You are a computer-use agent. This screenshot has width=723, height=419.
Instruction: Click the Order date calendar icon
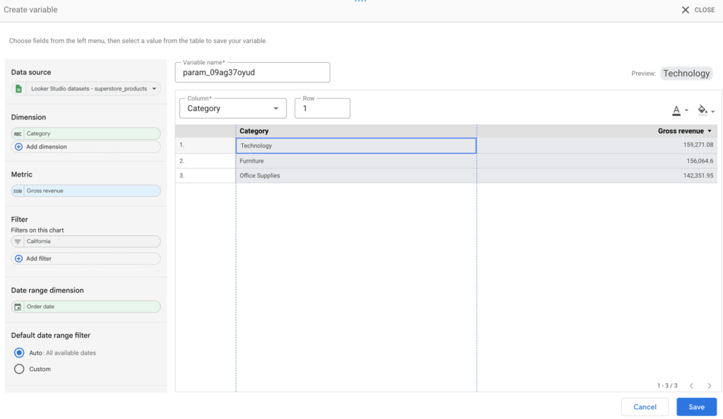coord(18,307)
